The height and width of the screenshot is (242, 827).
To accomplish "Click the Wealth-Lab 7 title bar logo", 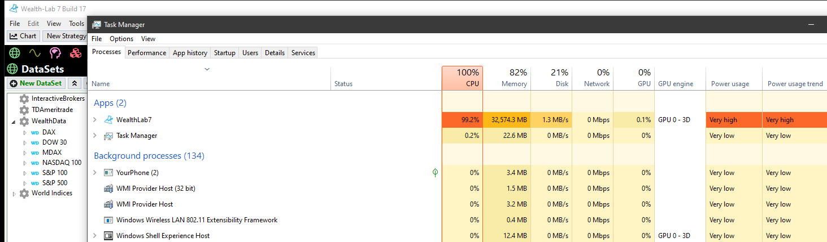I will click(12, 8).
